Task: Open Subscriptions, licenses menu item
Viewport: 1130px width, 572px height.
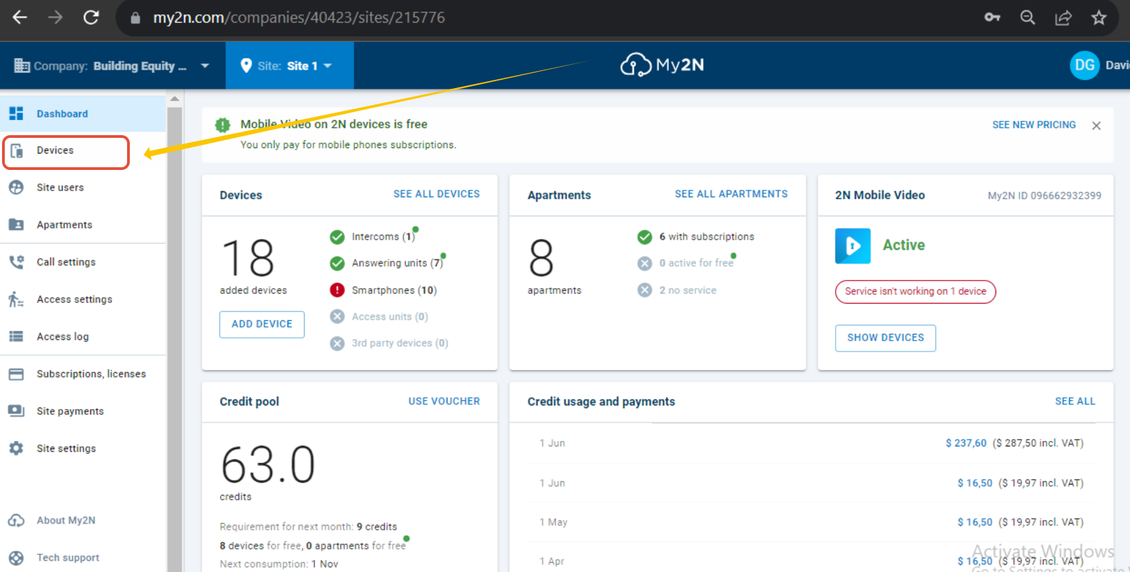Action: (x=83, y=374)
